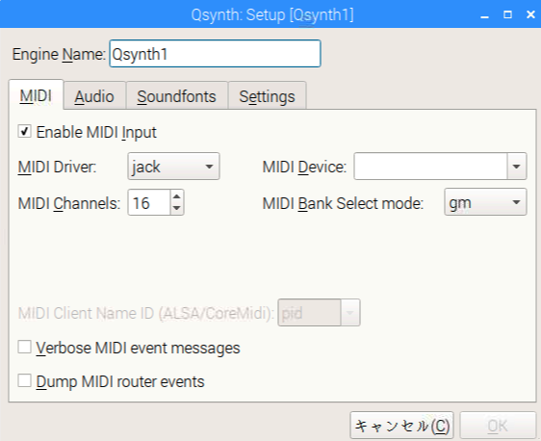Image resolution: width=541 pixels, height=441 pixels.
Task: Minimize the Qsynth Setup window
Action: [485, 14]
